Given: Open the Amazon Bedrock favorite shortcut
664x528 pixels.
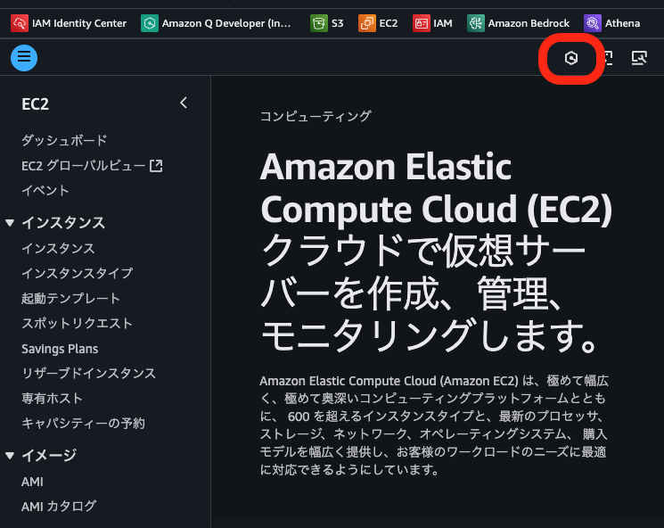Looking at the screenshot, I should (x=519, y=23).
